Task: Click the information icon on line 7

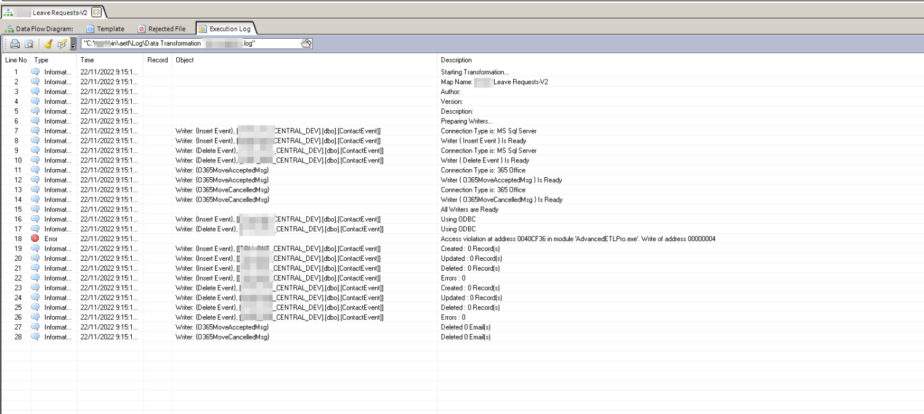Action: click(x=36, y=131)
